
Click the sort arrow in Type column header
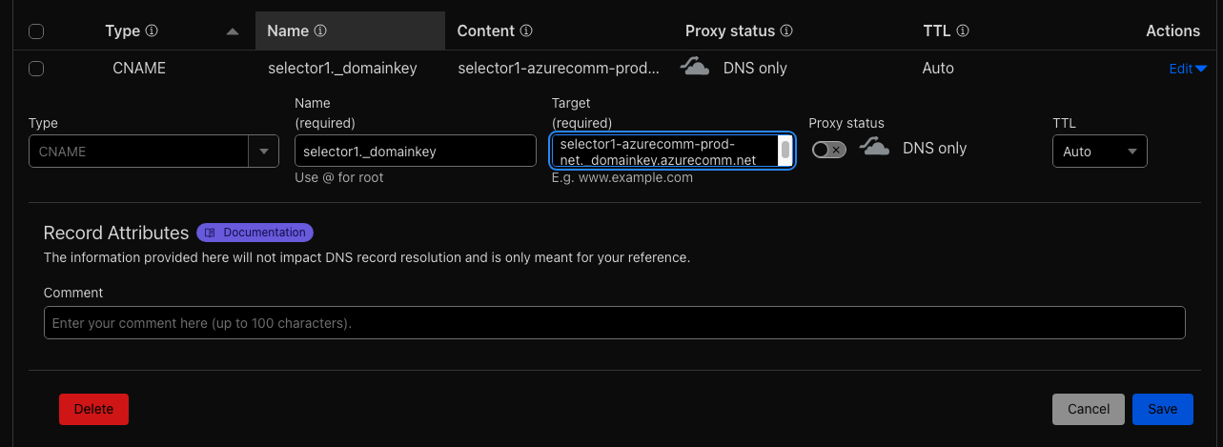click(233, 31)
